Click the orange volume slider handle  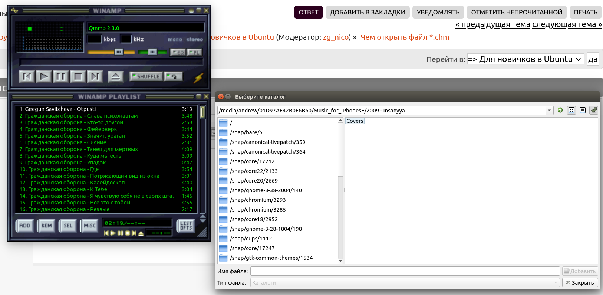[119, 52]
